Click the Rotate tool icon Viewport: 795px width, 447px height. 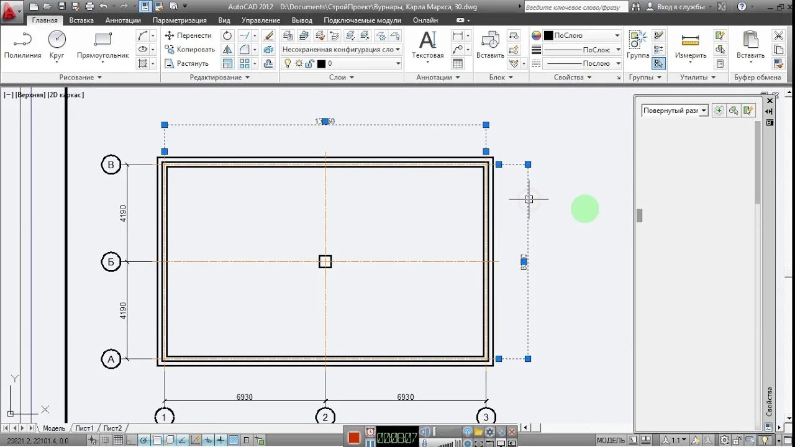tap(227, 35)
